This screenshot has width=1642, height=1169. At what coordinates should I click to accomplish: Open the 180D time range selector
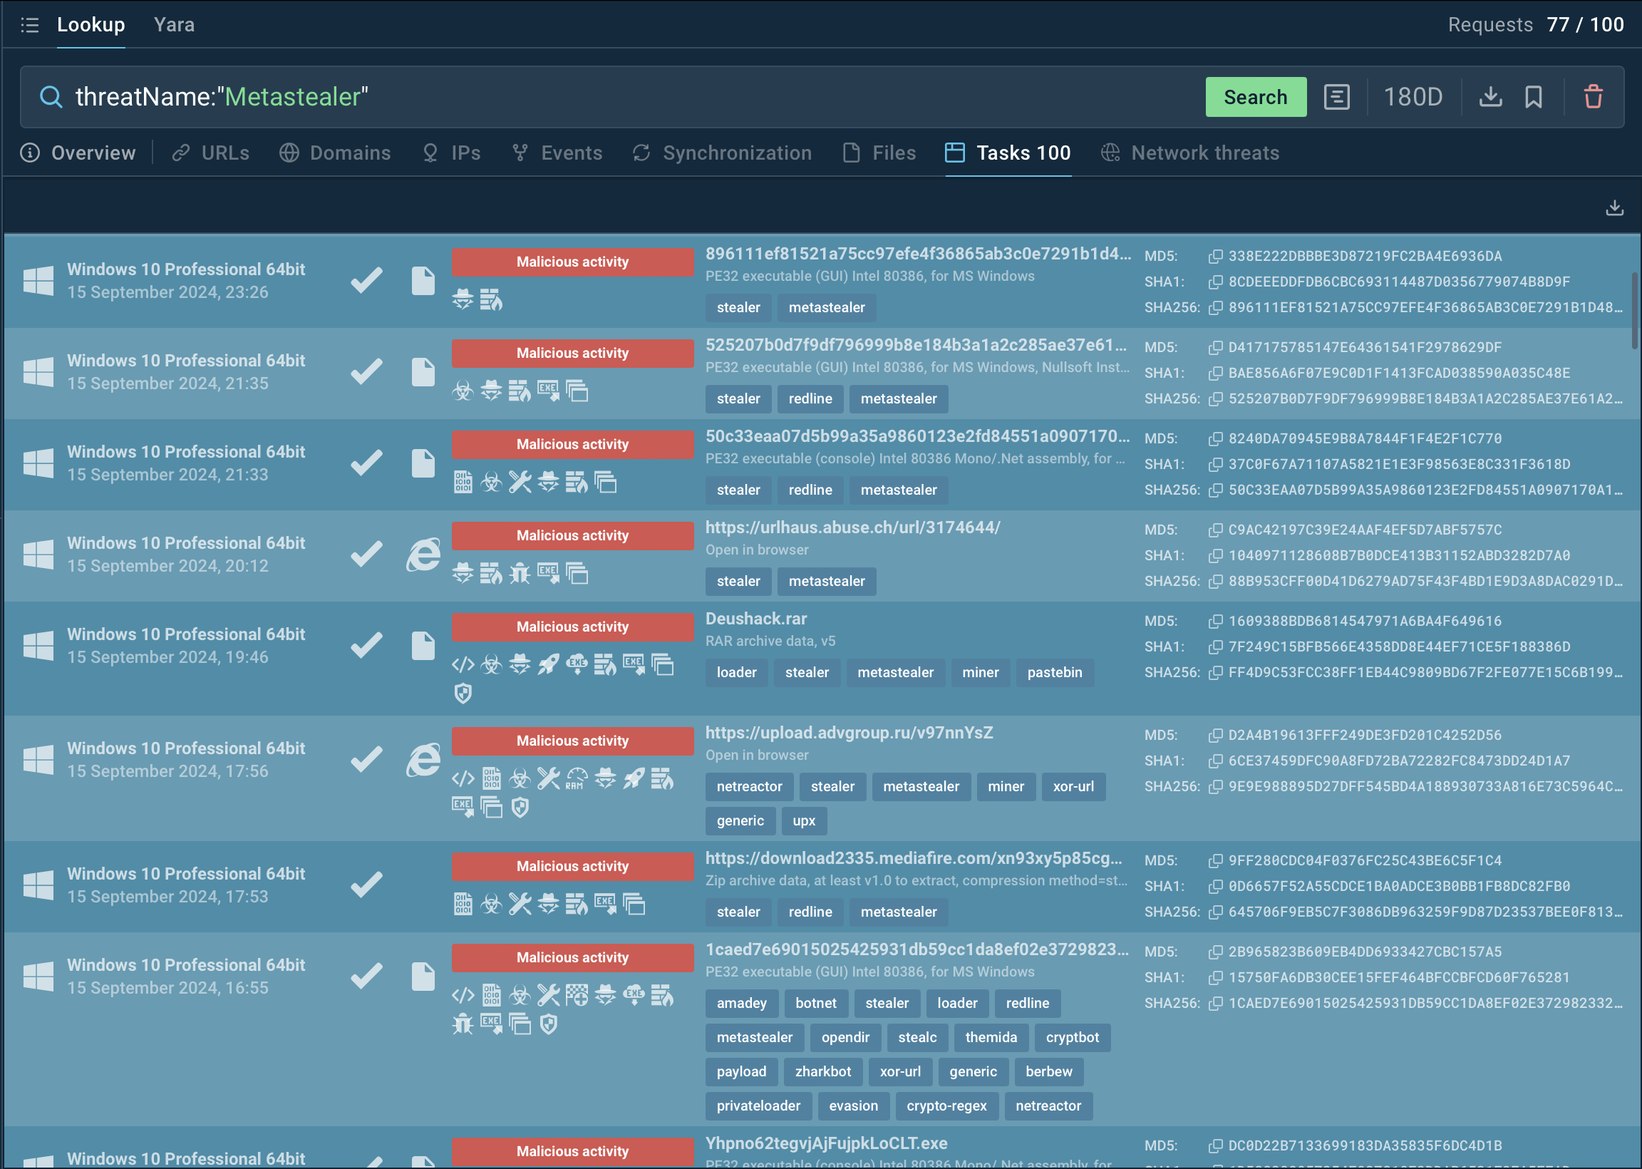tap(1413, 96)
